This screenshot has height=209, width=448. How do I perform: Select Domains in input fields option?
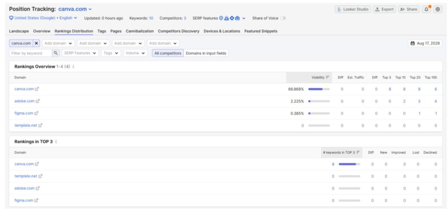tap(206, 53)
